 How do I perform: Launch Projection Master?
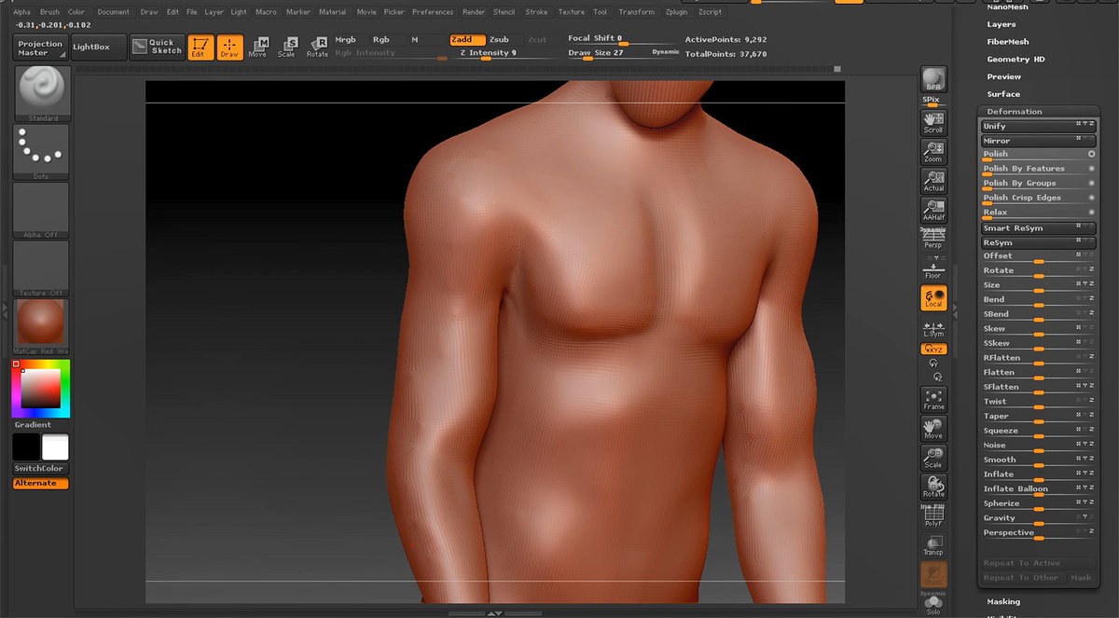tap(40, 48)
